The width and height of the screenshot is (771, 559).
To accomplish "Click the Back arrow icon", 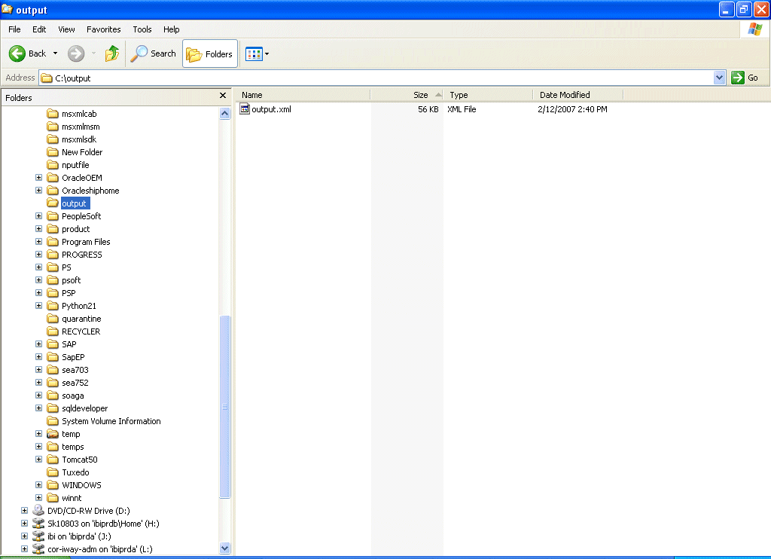I will pos(17,53).
